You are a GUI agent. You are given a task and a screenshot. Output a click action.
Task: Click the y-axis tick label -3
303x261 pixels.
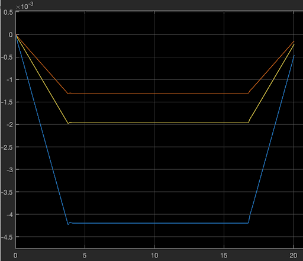pyautogui.click(x=9, y=170)
